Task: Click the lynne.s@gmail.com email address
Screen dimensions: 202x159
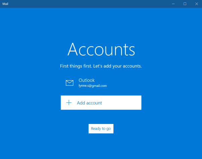Action: (x=93, y=86)
